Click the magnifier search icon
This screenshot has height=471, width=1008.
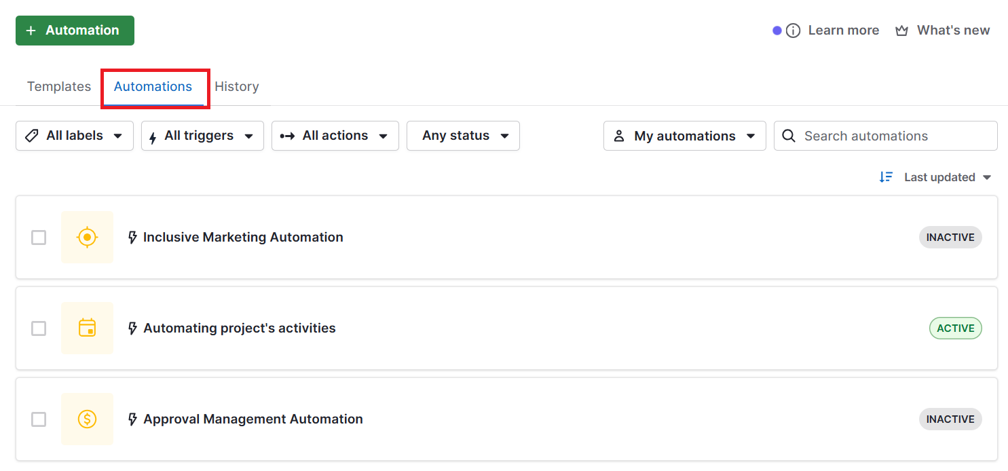(789, 136)
